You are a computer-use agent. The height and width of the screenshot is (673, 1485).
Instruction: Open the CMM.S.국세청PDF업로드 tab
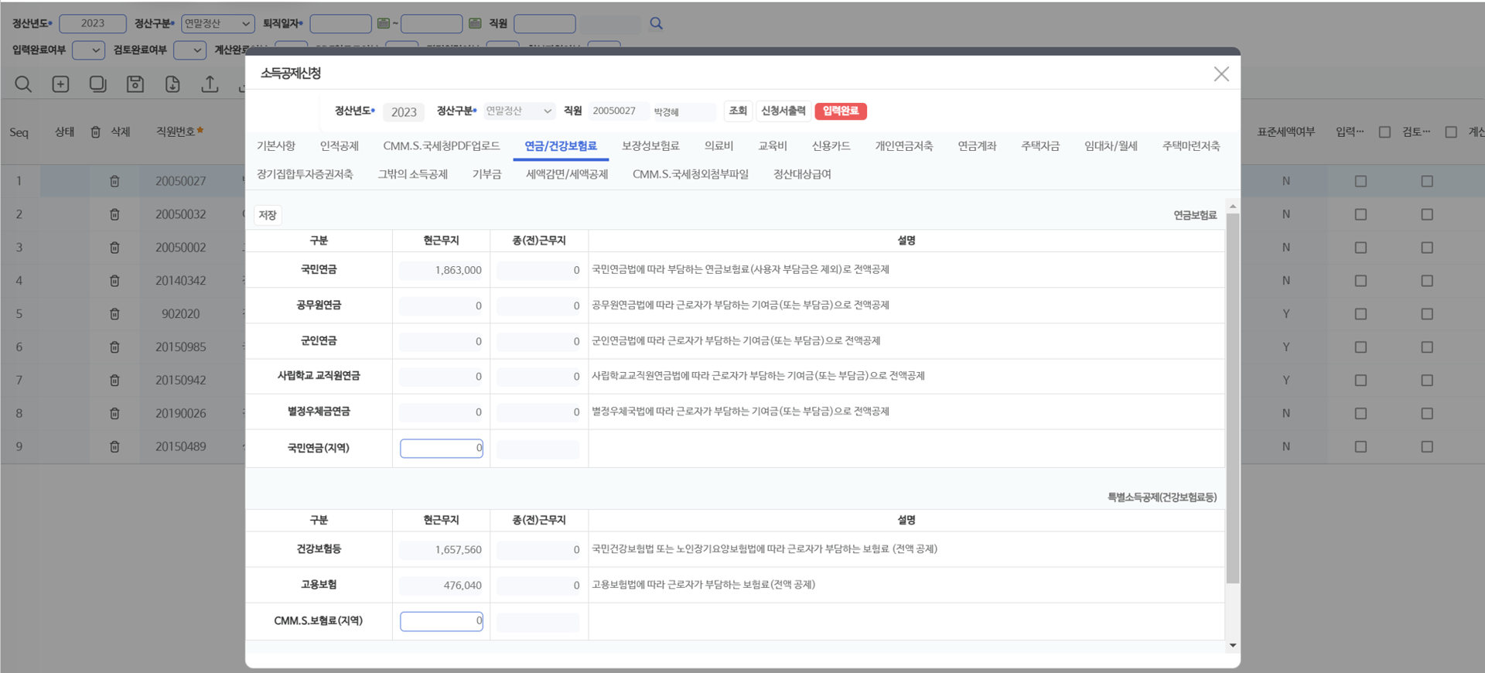(442, 145)
